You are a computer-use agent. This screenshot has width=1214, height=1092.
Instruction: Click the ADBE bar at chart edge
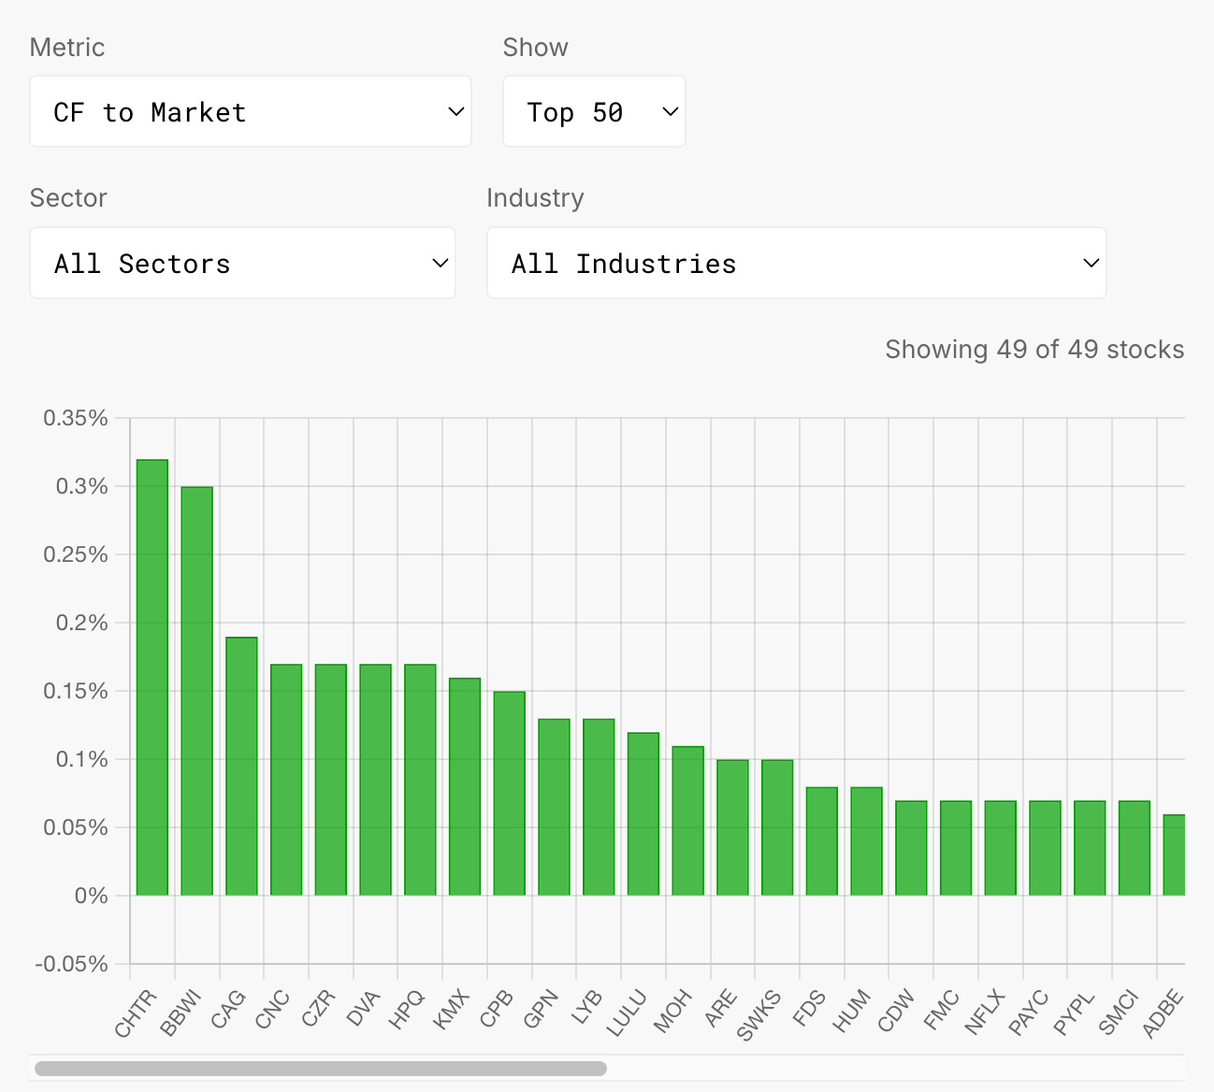click(x=1175, y=855)
